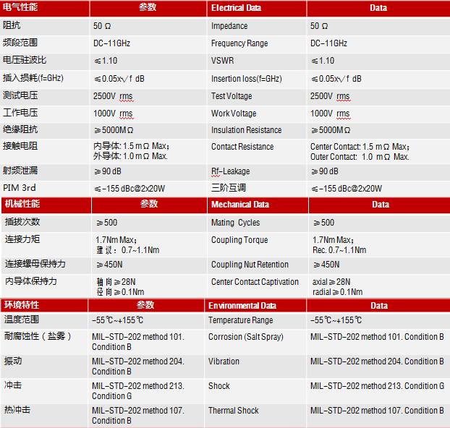450x428 pixels.
Task: Click the Coupling Nut Retention label
Action: [x=250, y=265]
